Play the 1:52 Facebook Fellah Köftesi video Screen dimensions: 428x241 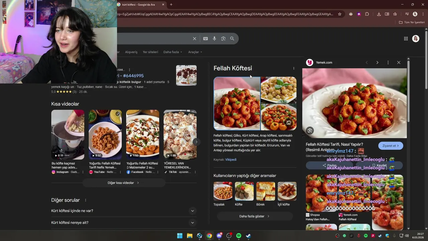[x=142, y=135]
